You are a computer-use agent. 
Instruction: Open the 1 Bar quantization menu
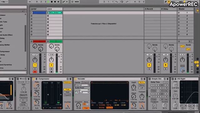point(4,2)
